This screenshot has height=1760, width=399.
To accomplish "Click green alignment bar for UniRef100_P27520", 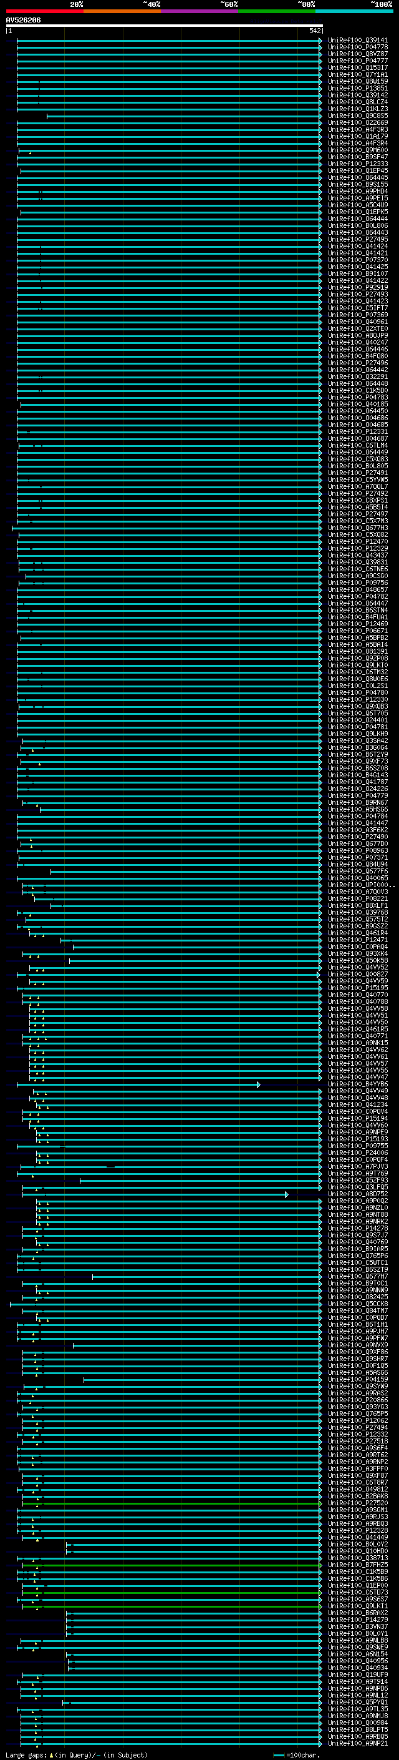I will [x=172, y=1503].
